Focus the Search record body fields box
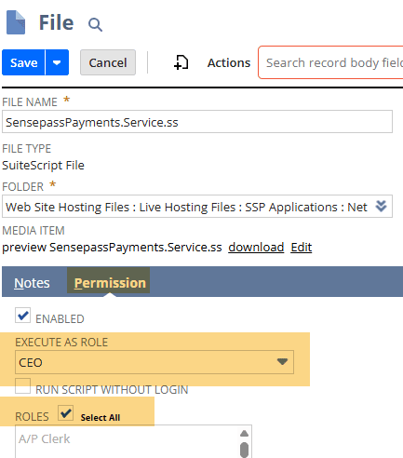This screenshot has height=458, width=403. click(330, 62)
